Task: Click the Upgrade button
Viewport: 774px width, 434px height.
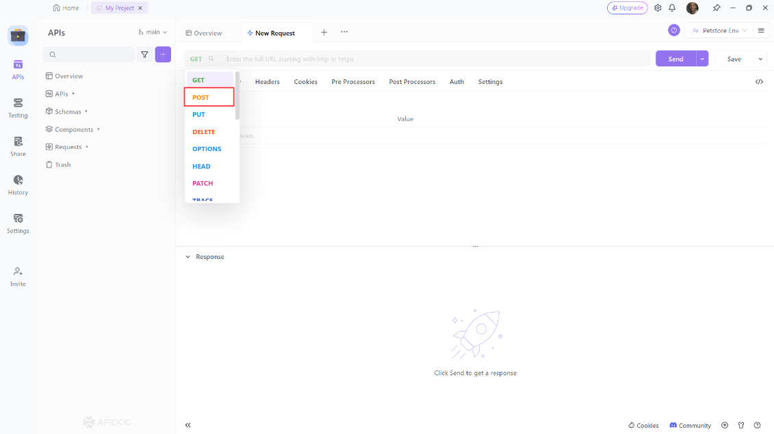Action: point(628,8)
